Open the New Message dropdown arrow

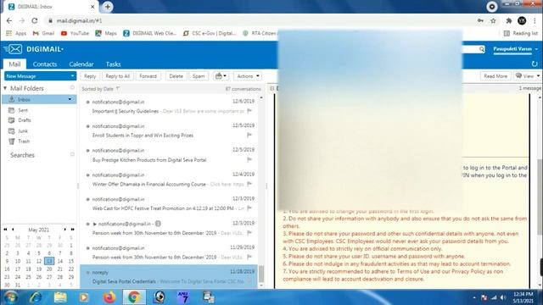click(x=72, y=76)
